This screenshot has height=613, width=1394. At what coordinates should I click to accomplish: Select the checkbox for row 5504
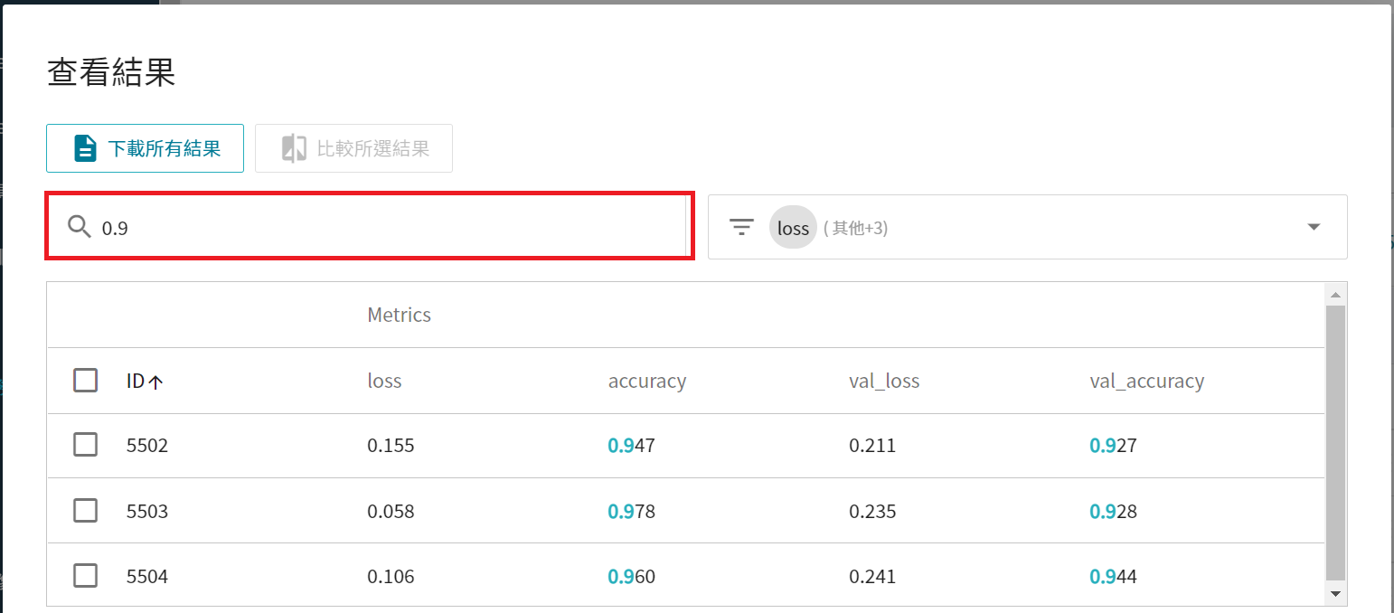coord(85,576)
